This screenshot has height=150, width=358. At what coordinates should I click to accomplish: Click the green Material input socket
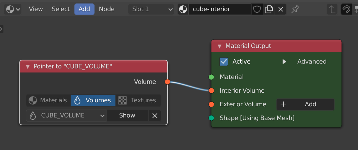[x=211, y=77]
